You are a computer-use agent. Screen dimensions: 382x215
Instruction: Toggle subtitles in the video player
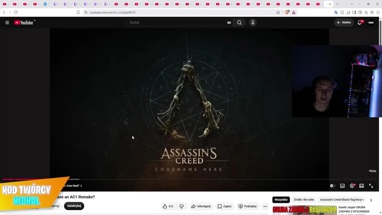pos(342,186)
